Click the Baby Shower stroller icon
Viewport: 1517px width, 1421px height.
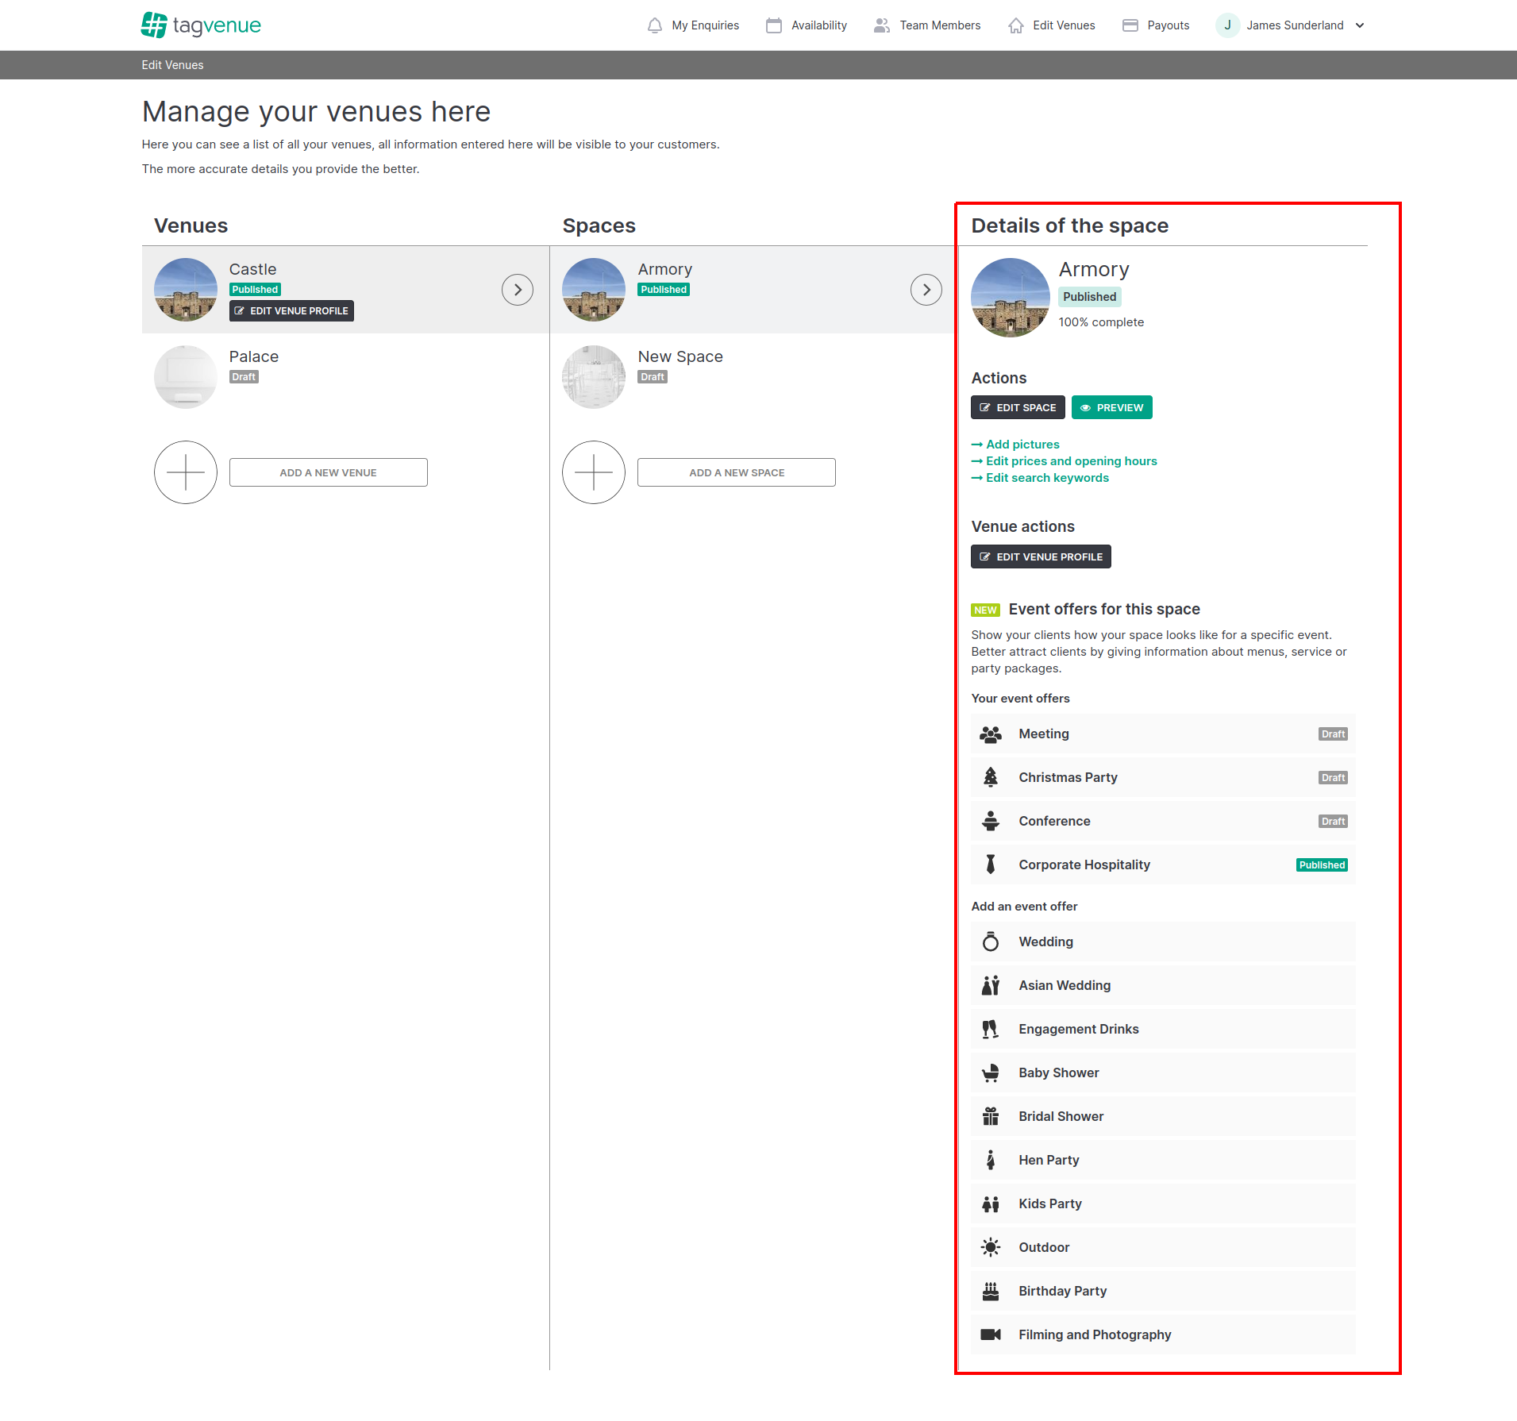991,1073
